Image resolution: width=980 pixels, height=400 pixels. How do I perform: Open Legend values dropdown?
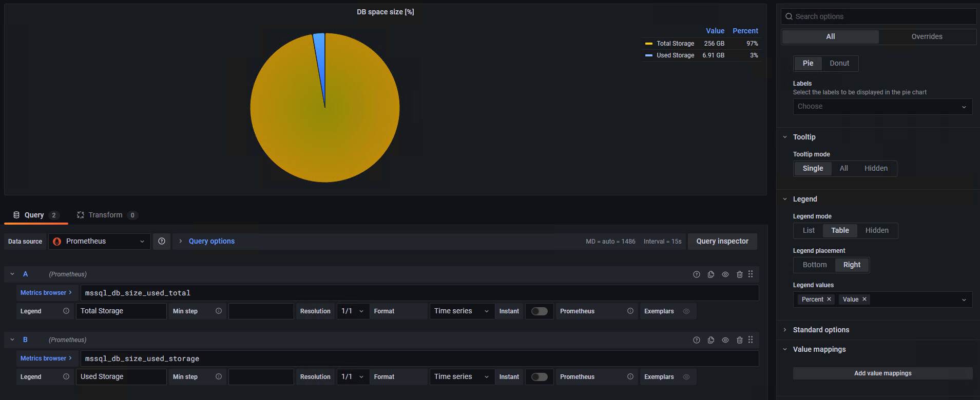point(964,299)
